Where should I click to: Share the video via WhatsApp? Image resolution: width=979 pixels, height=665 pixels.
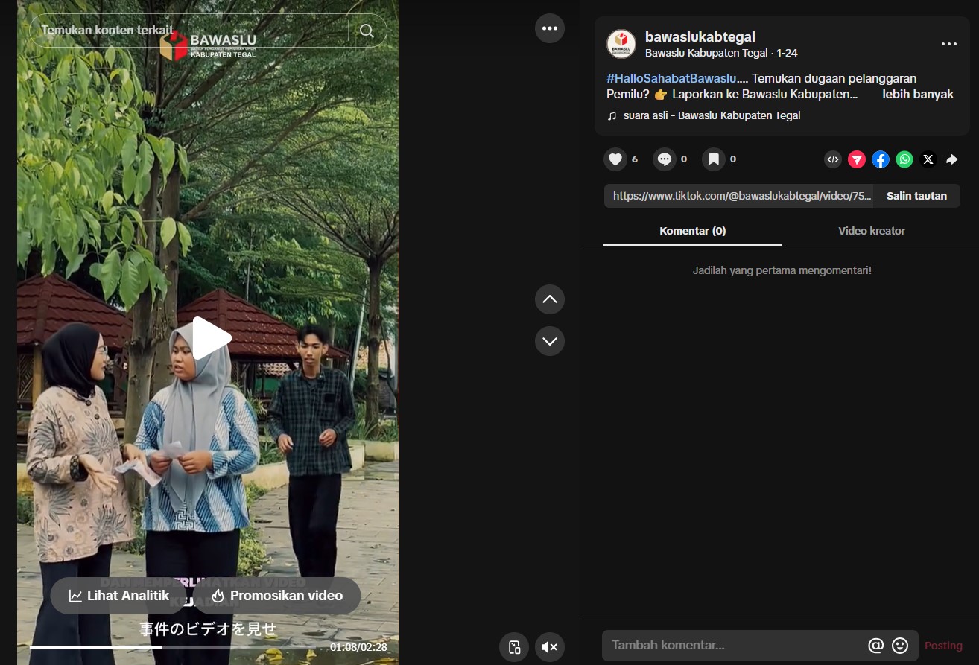[904, 159]
